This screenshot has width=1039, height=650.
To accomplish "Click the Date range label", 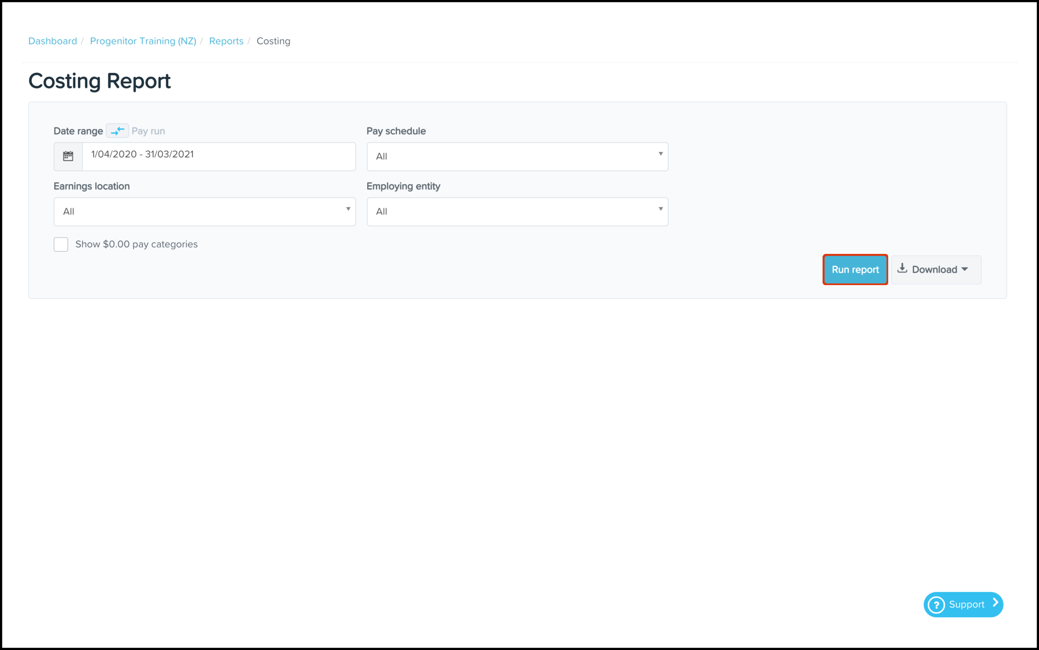I will (x=78, y=131).
